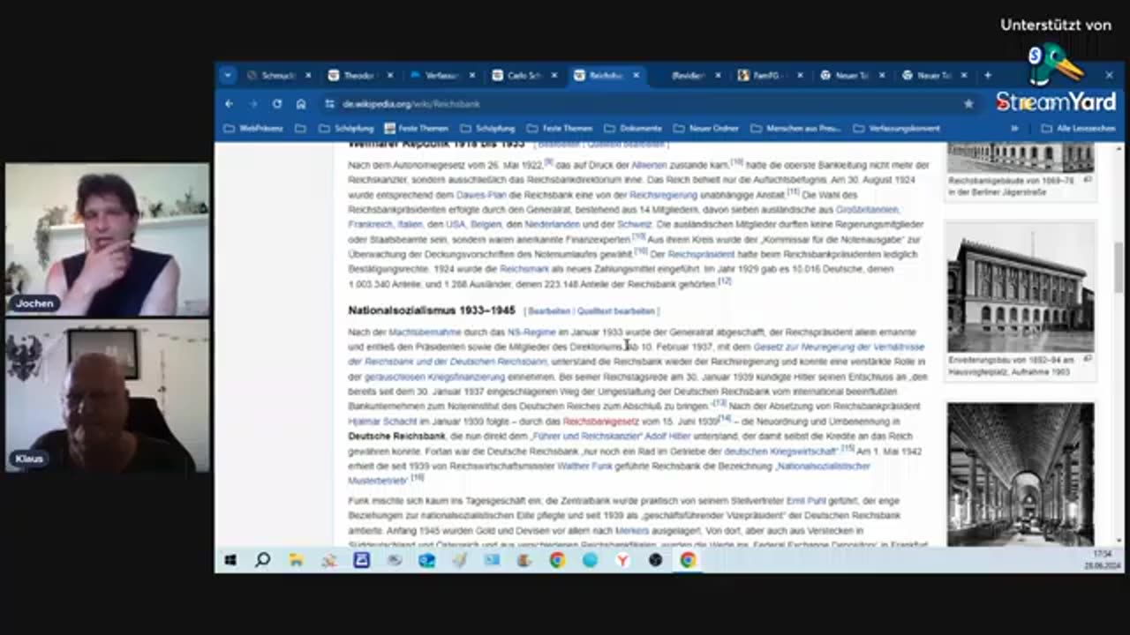Image resolution: width=1130 pixels, height=635 pixels.
Task: Switch to the Carlo Sch tab
Action: coord(524,76)
